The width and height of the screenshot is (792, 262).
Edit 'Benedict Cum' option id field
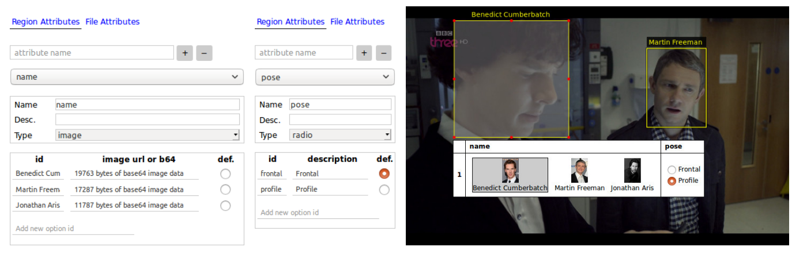click(x=38, y=174)
